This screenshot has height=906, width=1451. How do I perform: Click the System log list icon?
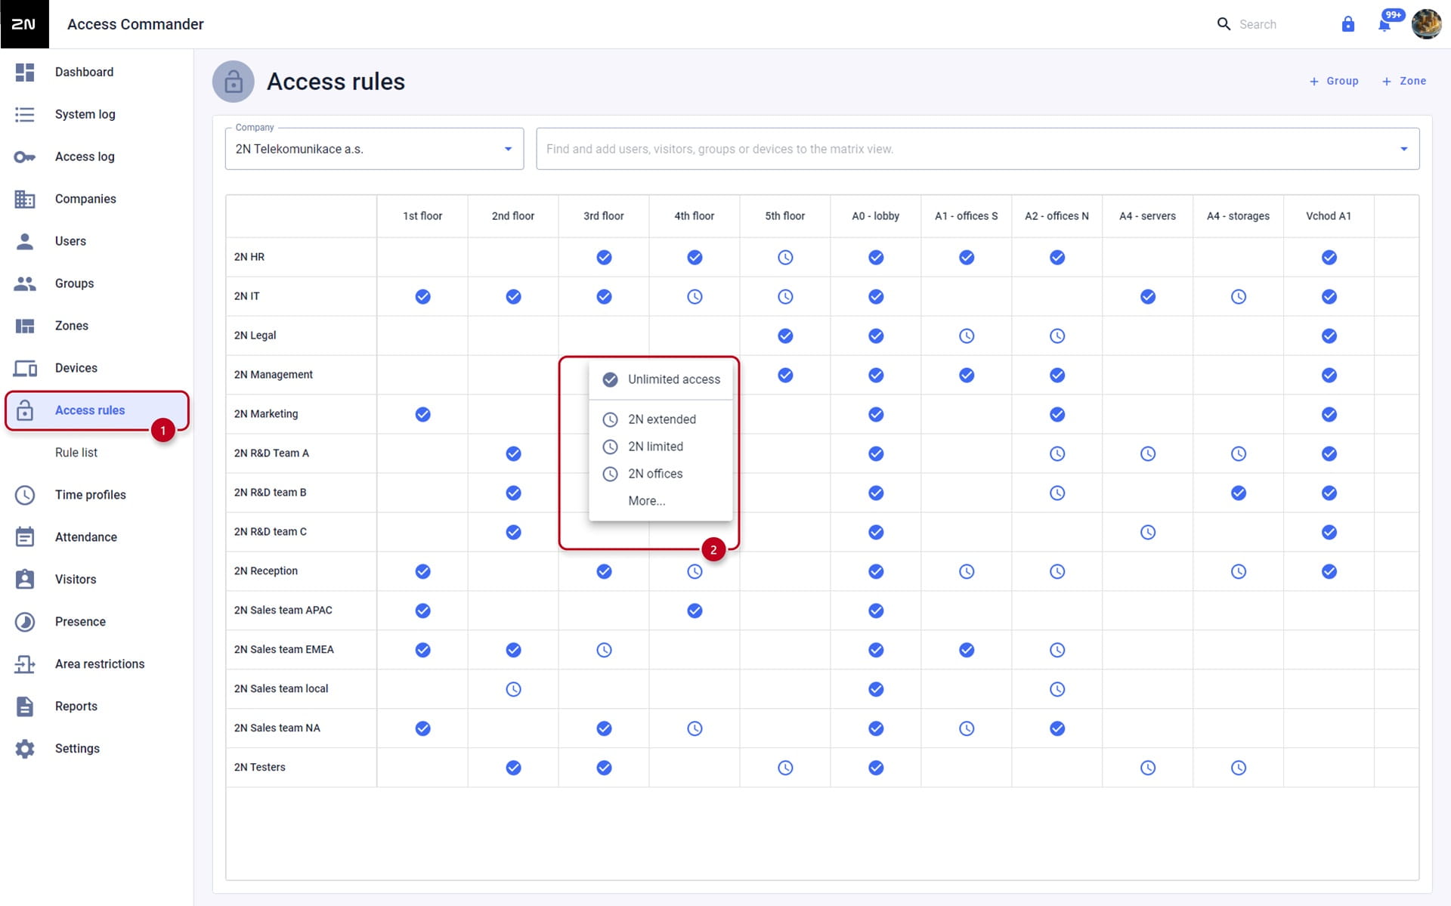click(x=25, y=114)
